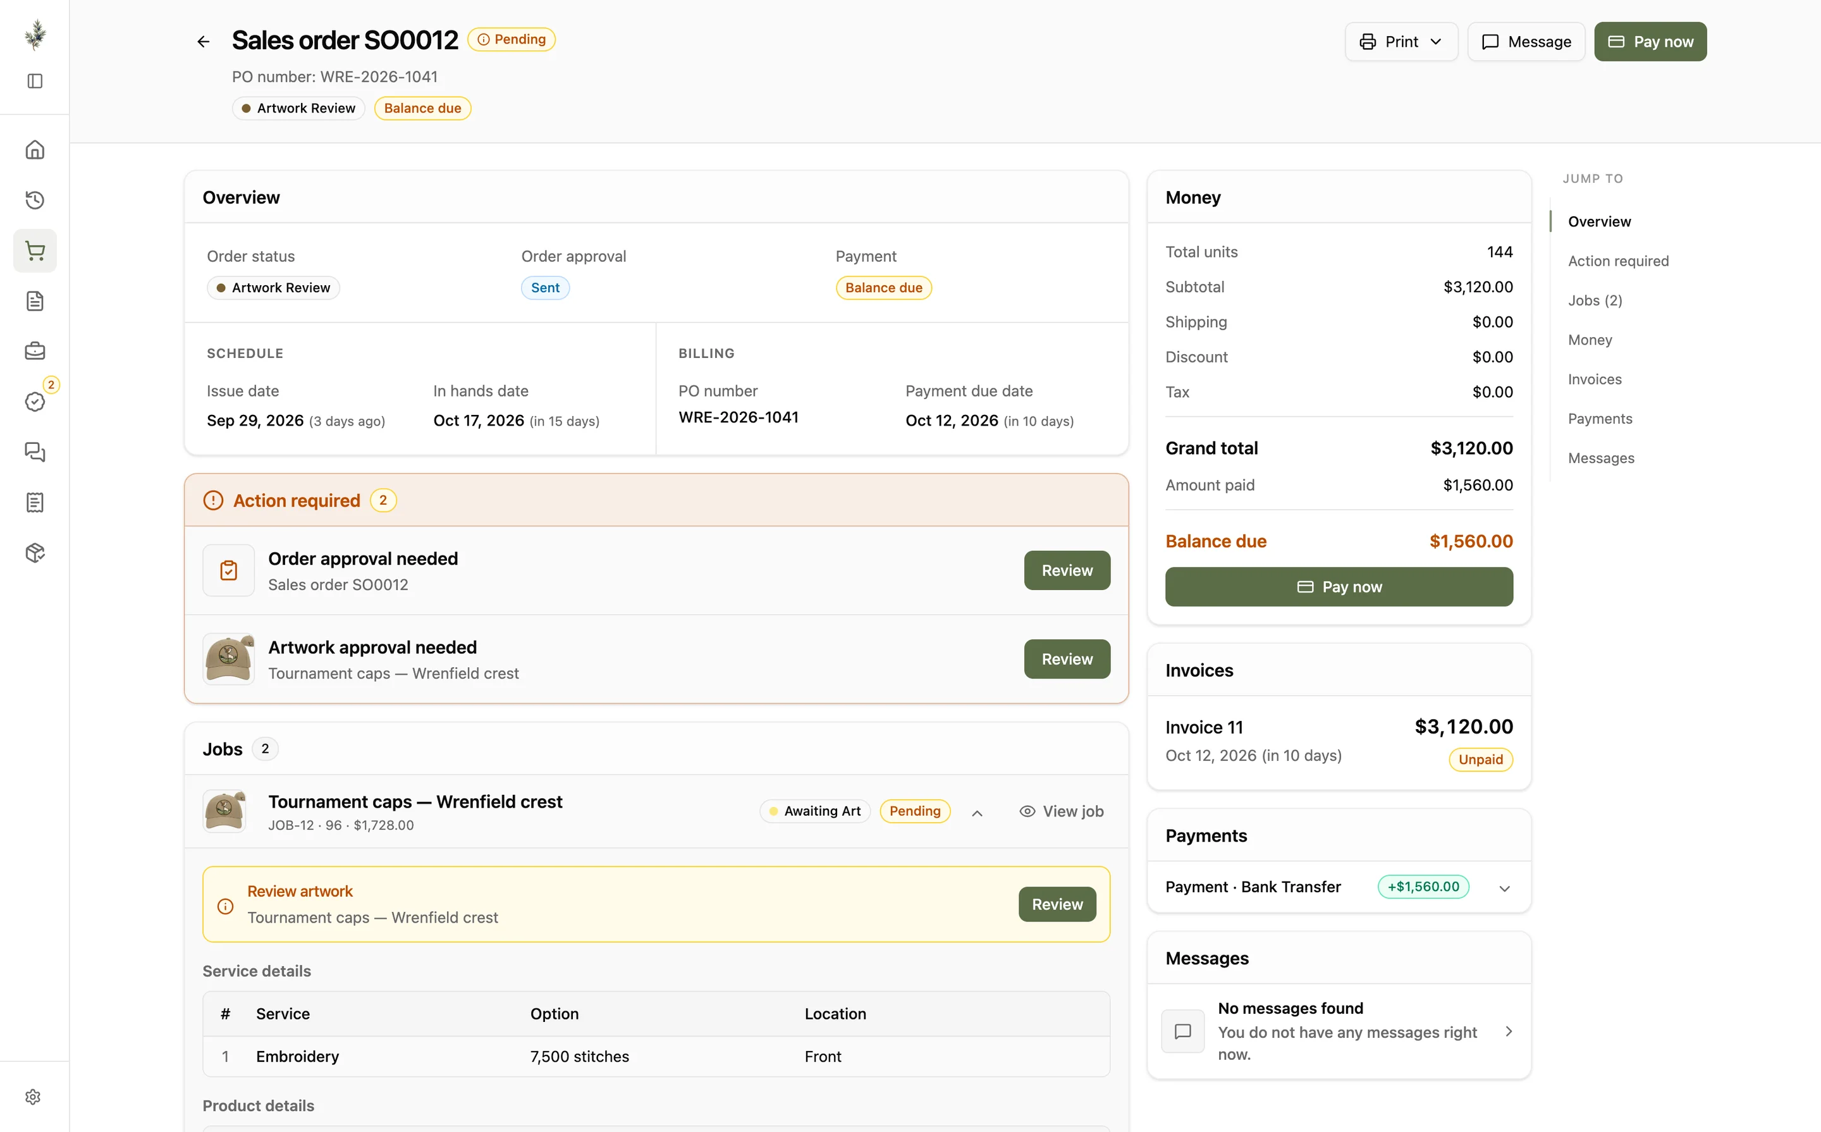Open the history clock icon in sidebar
Screen dimensions: 1821x1132
(35, 200)
